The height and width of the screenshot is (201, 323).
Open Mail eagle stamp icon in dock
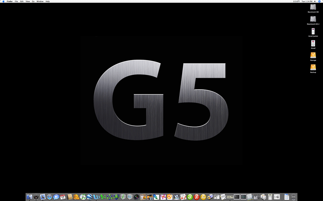tap(43, 197)
